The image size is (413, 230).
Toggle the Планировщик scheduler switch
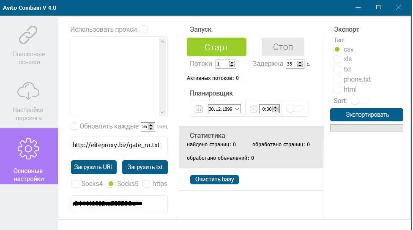pyautogui.click(x=295, y=109)
